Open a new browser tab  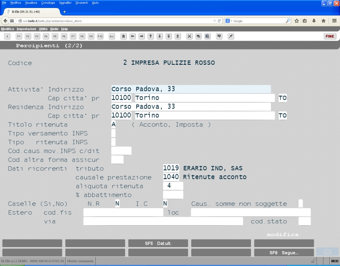[x=64, y=12]
